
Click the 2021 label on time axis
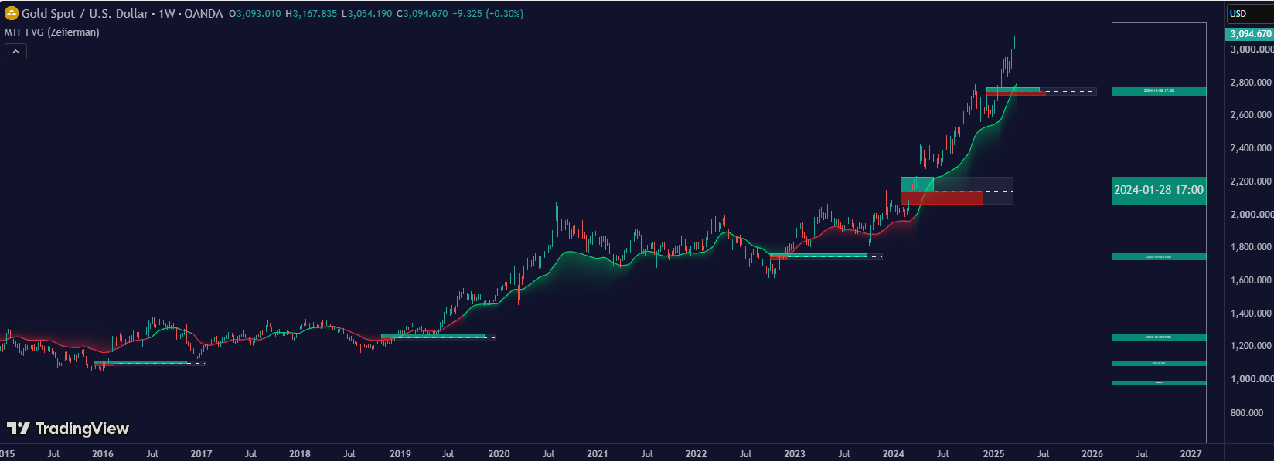597,454
